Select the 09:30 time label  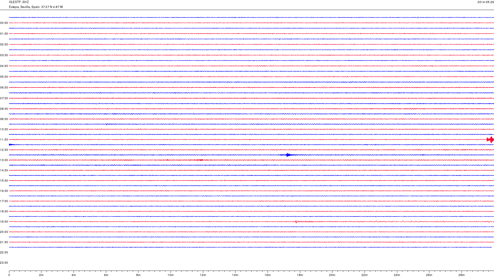[x=4, y=119]
